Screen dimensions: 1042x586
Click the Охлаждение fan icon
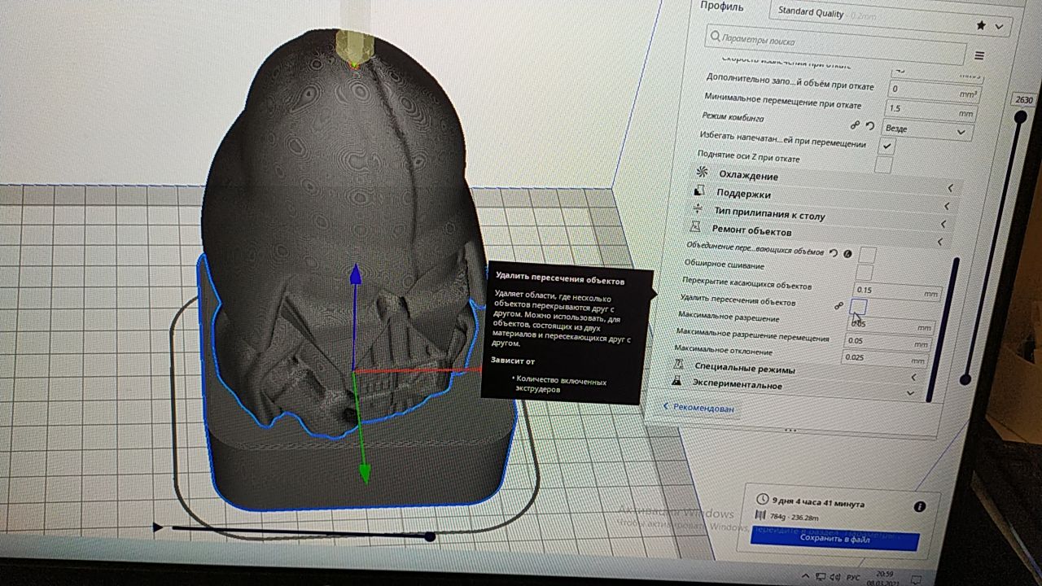tap(700, 173)
